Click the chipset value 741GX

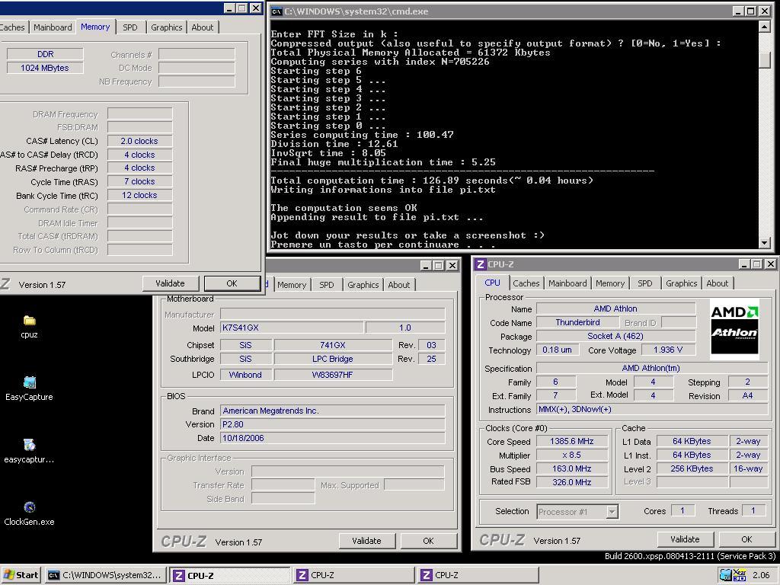click(x=333, y=345)
